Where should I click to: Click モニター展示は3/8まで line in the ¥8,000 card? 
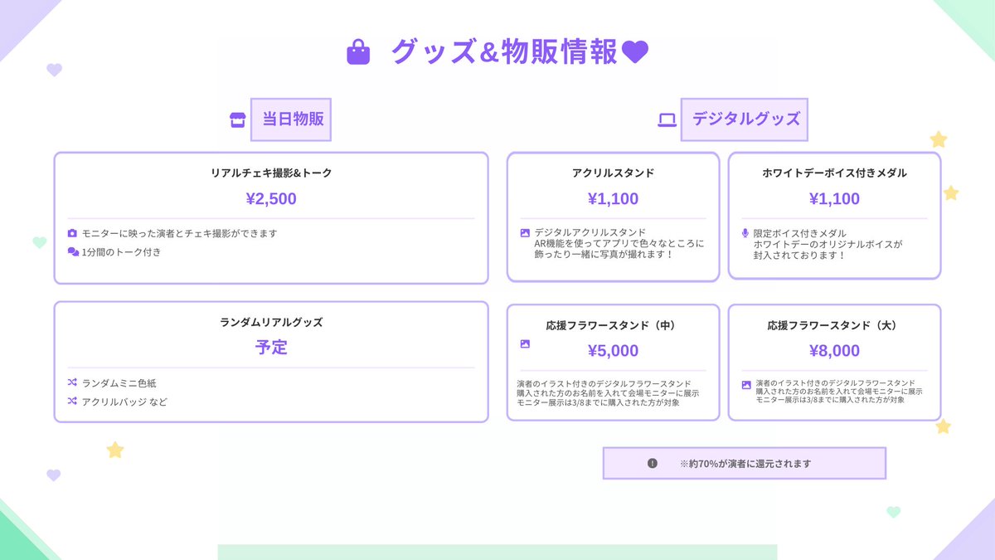[x=830, y=399]
